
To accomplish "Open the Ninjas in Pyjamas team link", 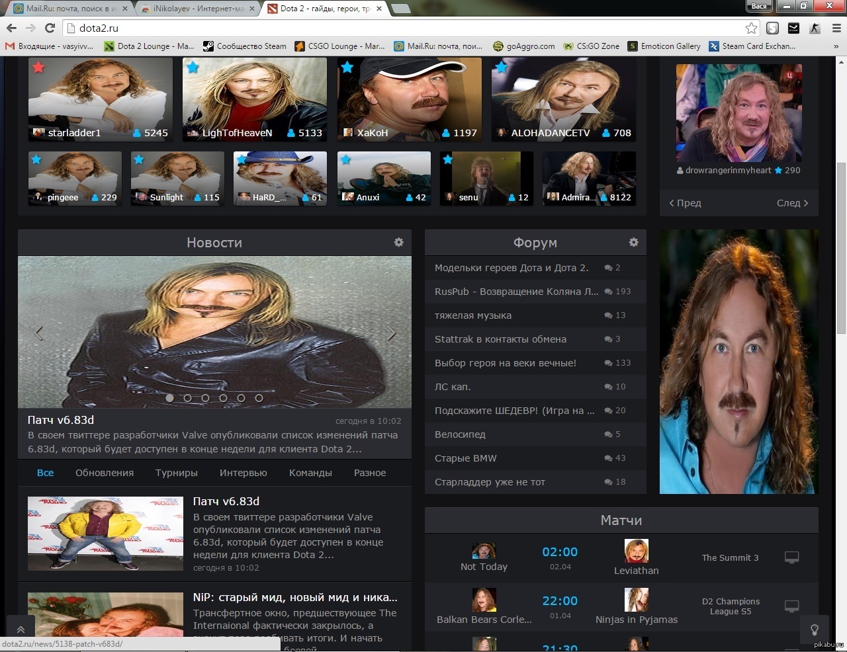I will coord(637,620).
